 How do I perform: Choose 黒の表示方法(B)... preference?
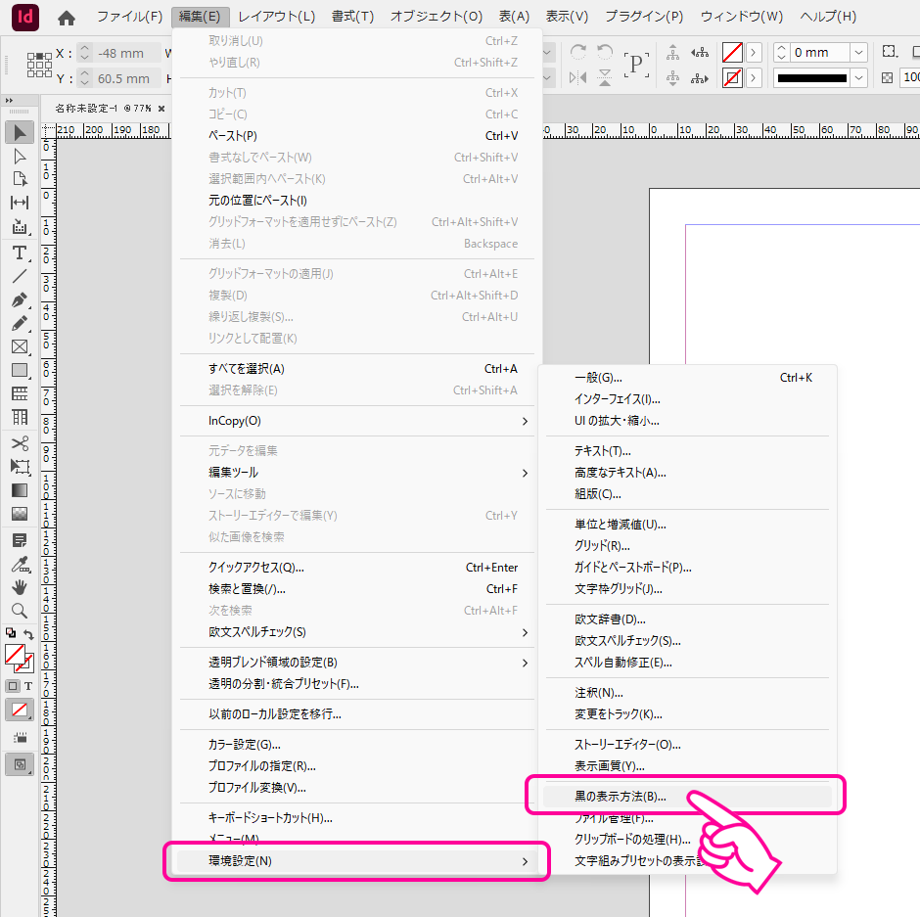pos(687,797)
